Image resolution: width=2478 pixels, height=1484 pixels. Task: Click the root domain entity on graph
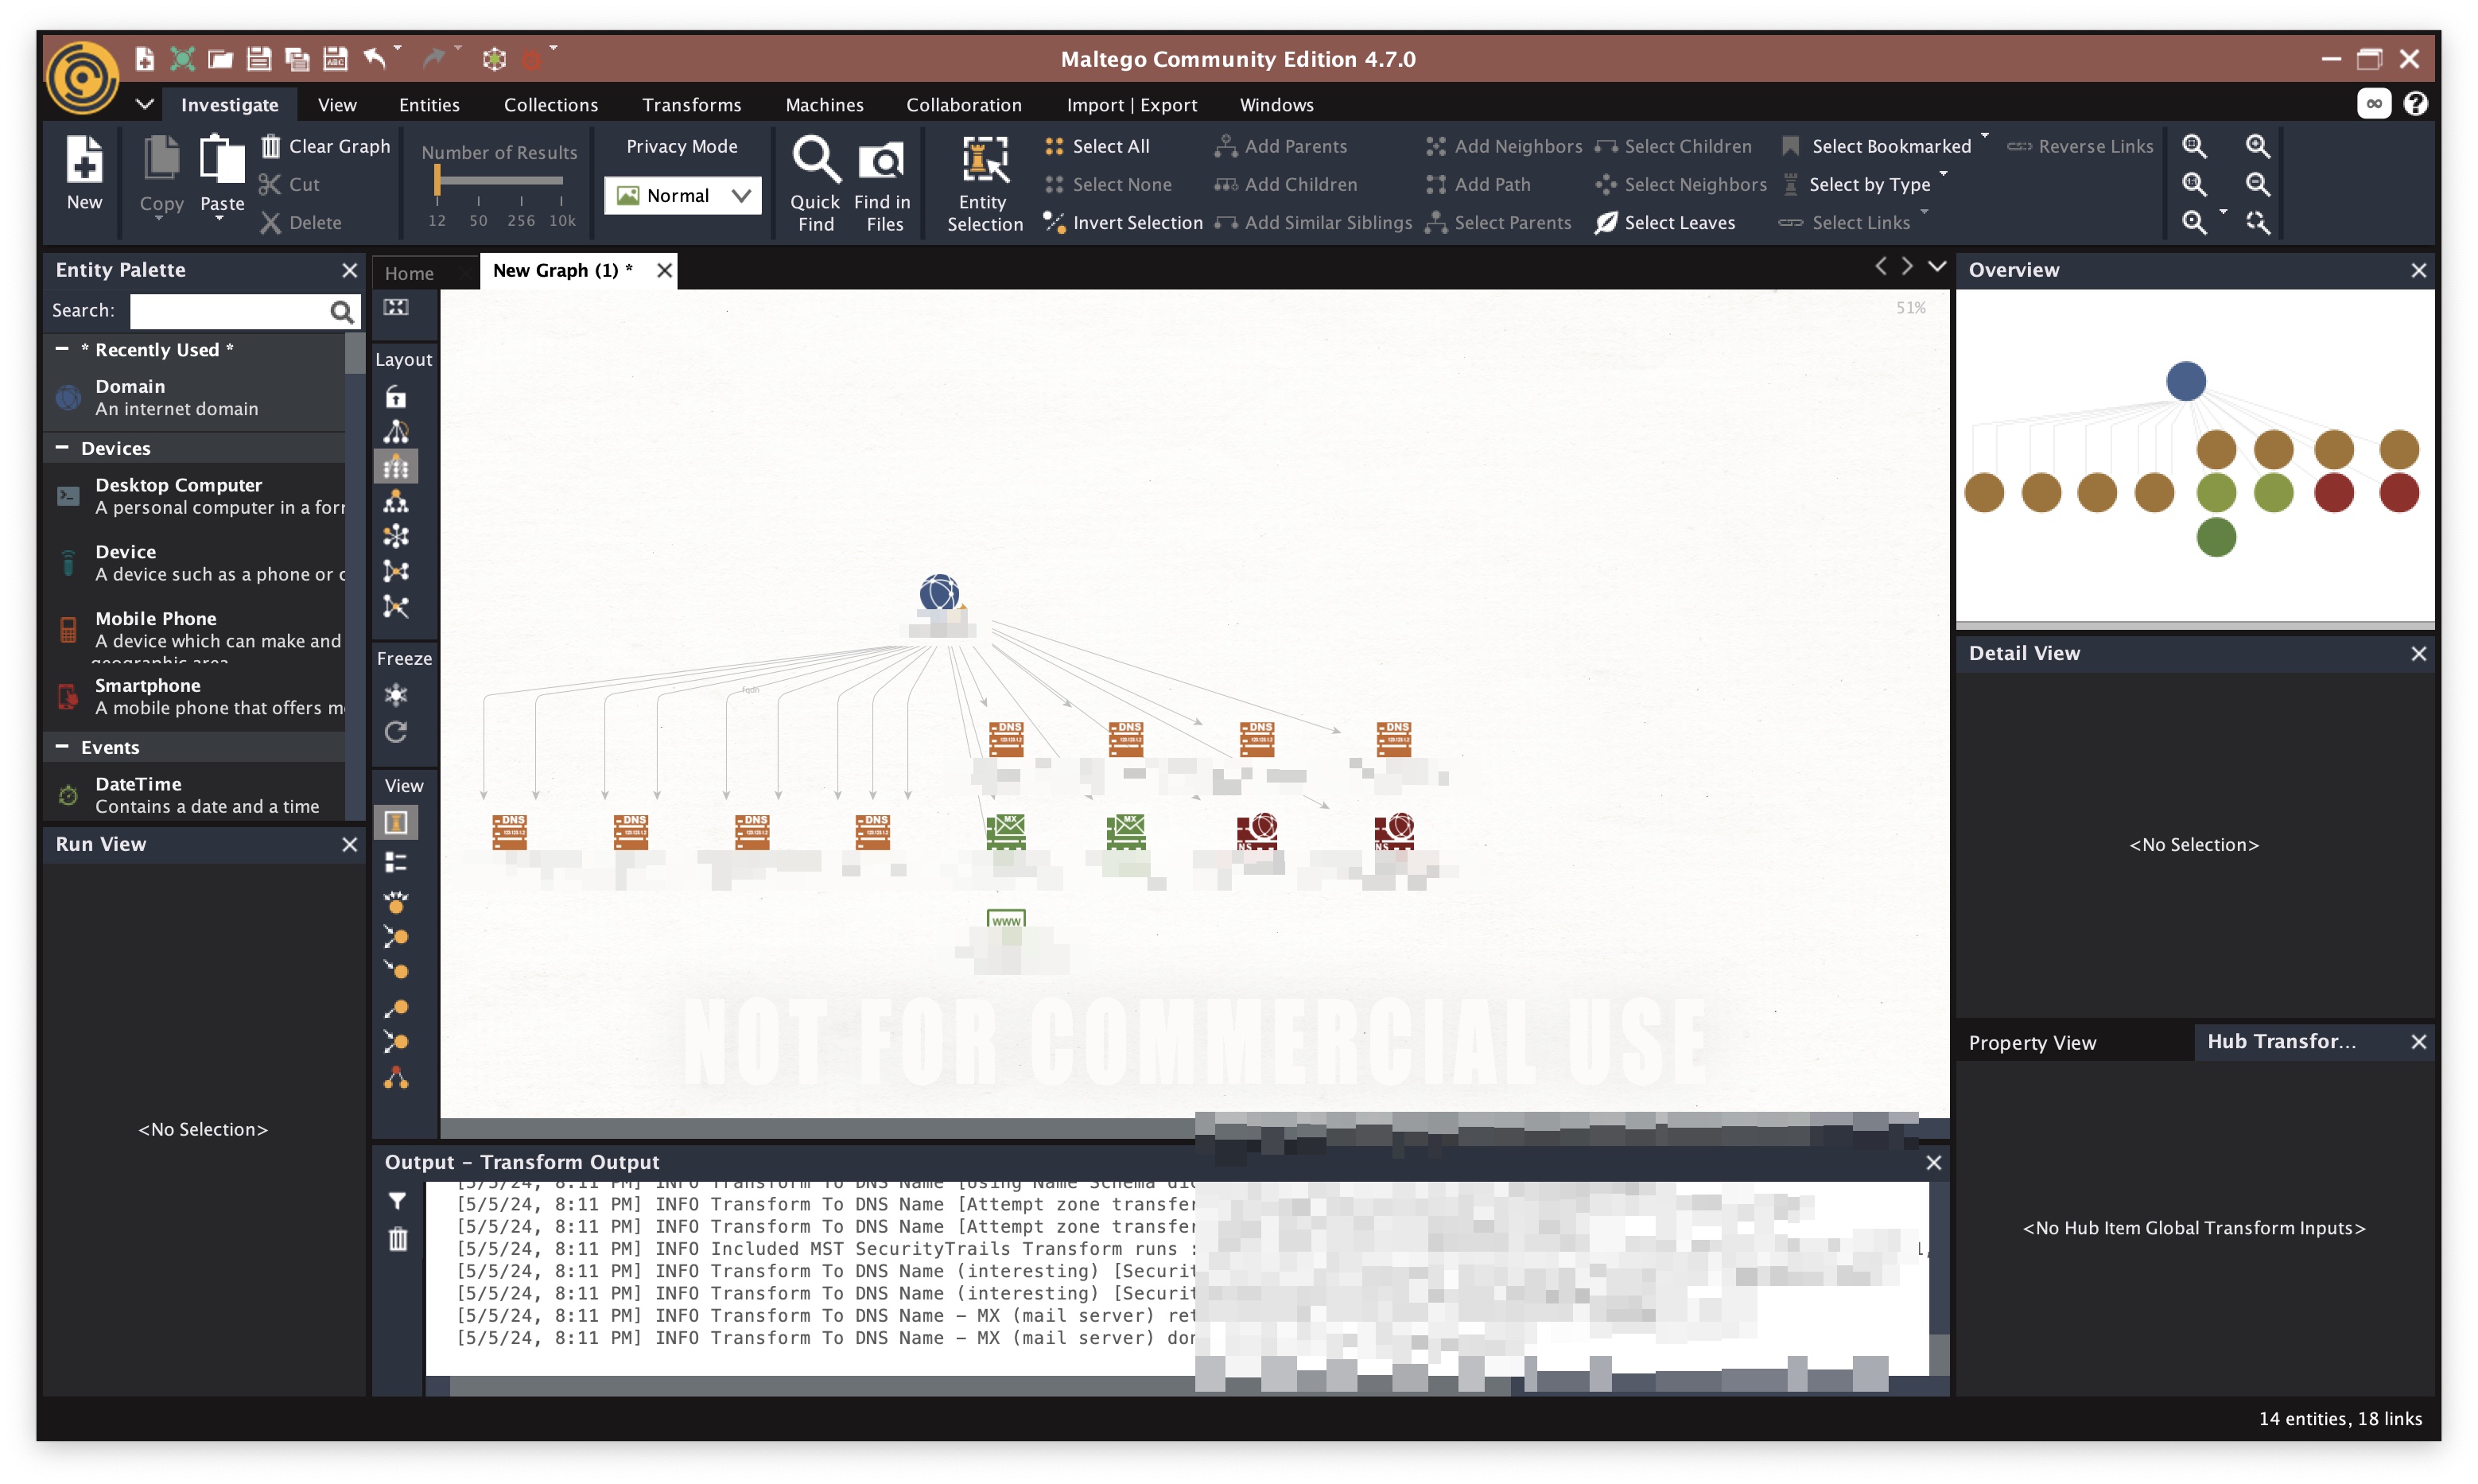tap(938, 594)
